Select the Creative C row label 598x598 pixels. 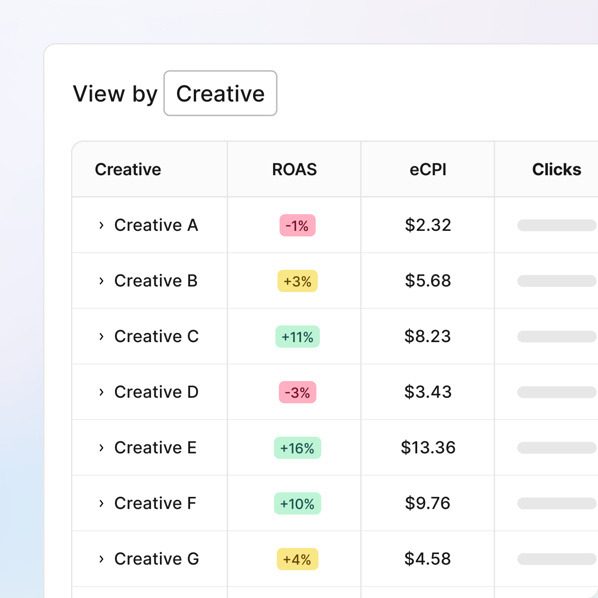156,337
